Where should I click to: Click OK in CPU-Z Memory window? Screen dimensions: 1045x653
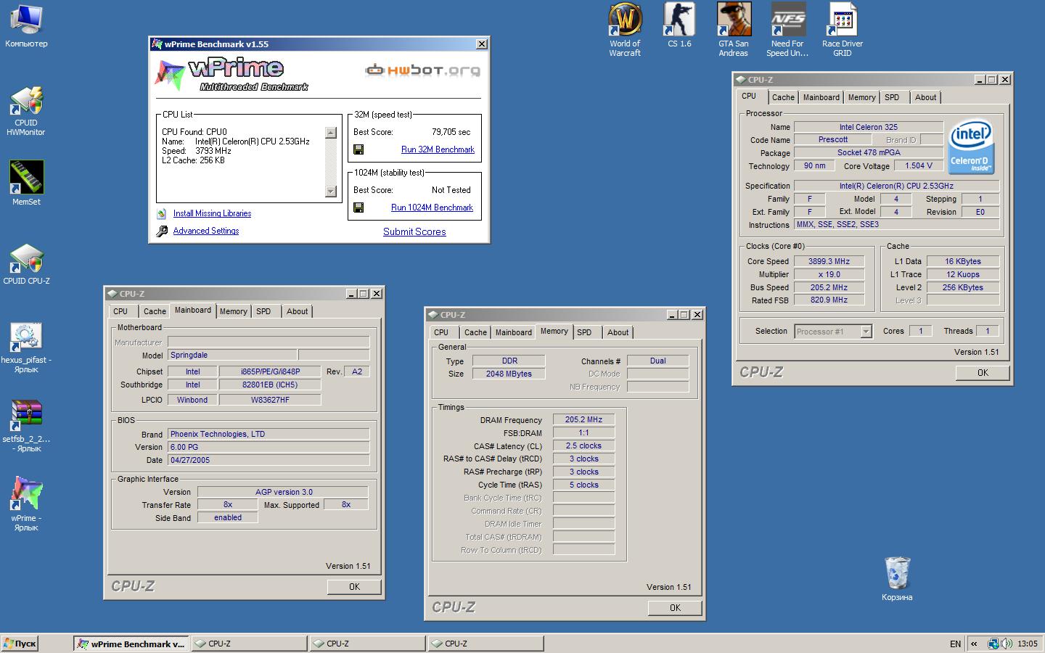click(675, 607)
